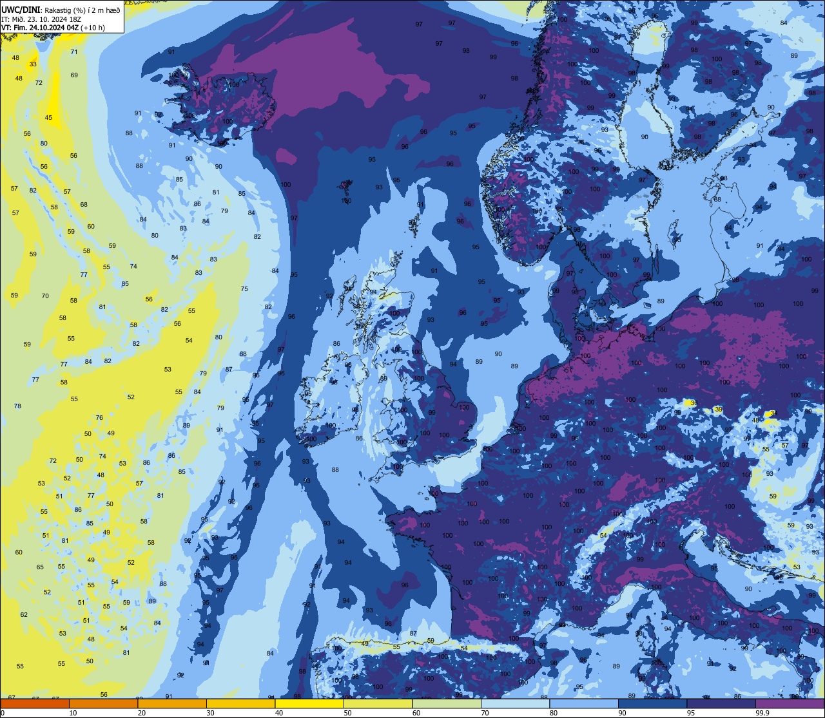This screenshot has width=825, height=718.
Task: Pick the yellow-green 50–60 legend swatch
Action: [378, 703]
